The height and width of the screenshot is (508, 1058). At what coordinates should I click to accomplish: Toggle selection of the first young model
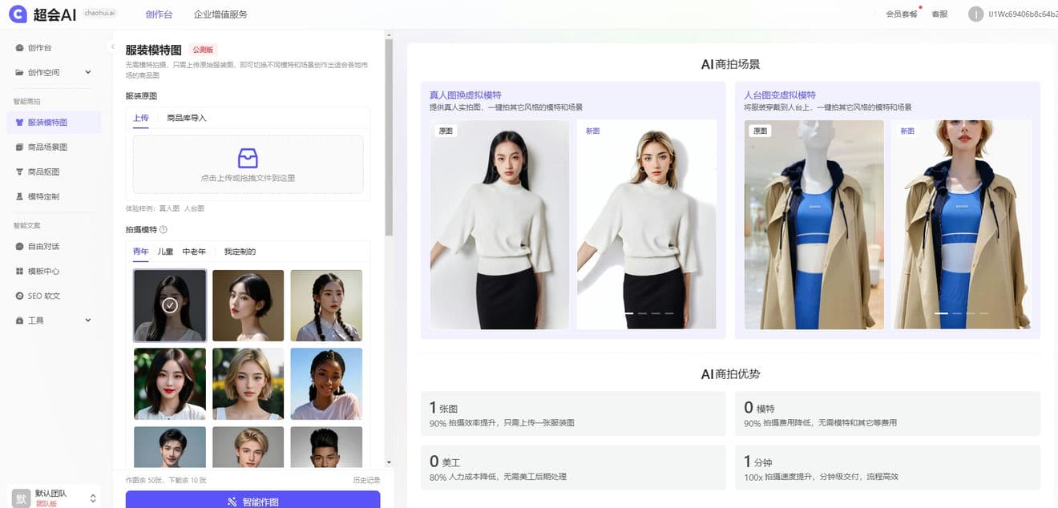[169, 304]
